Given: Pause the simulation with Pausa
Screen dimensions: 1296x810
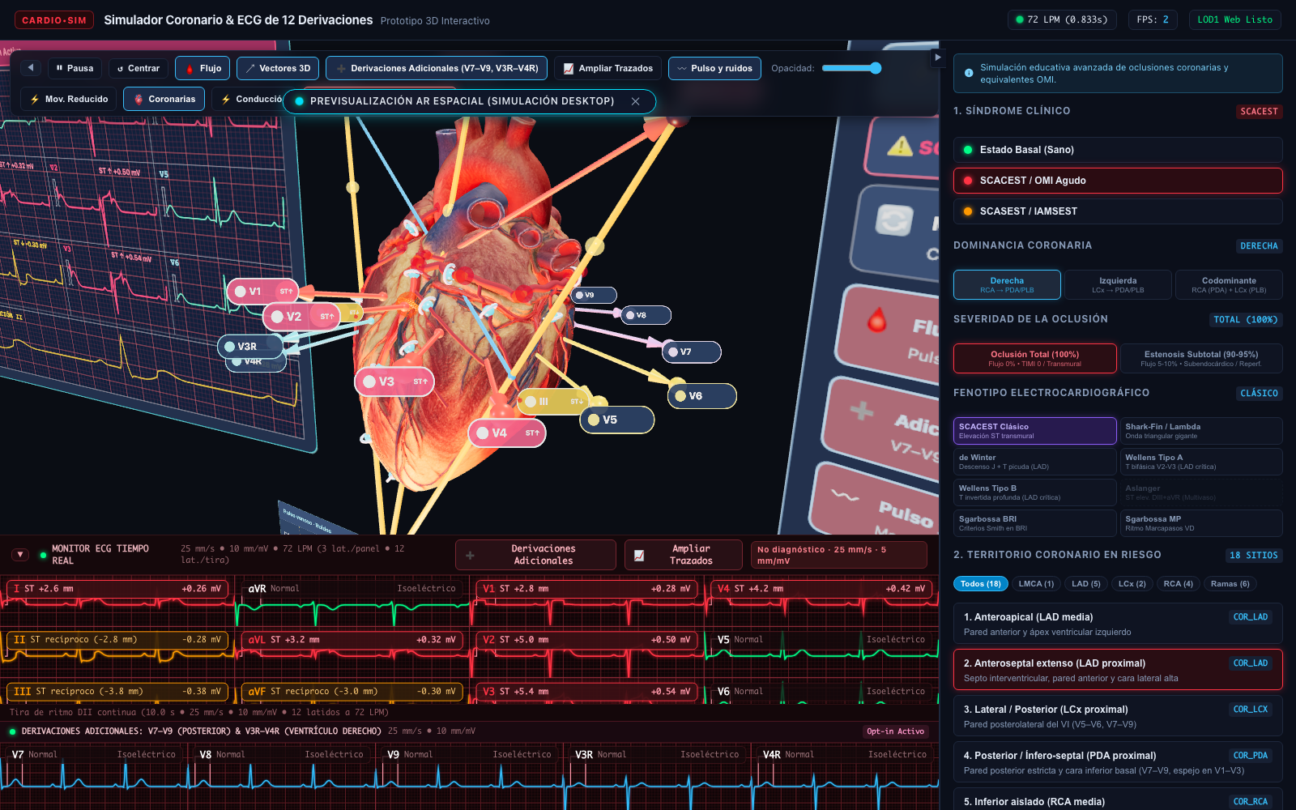Looking at the screenshot, I should coord(75,68).
